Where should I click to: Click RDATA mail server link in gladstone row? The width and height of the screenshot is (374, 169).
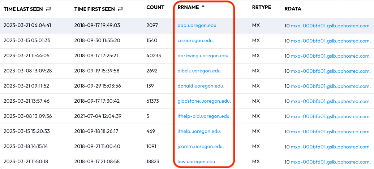(331, 101)
